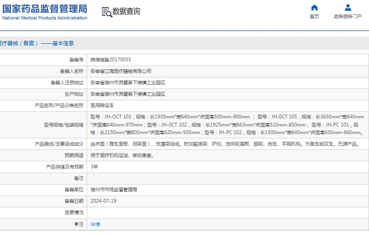Click the home (首页) house icon
This screenshot has height=234, width=369.
pos(314,8)
